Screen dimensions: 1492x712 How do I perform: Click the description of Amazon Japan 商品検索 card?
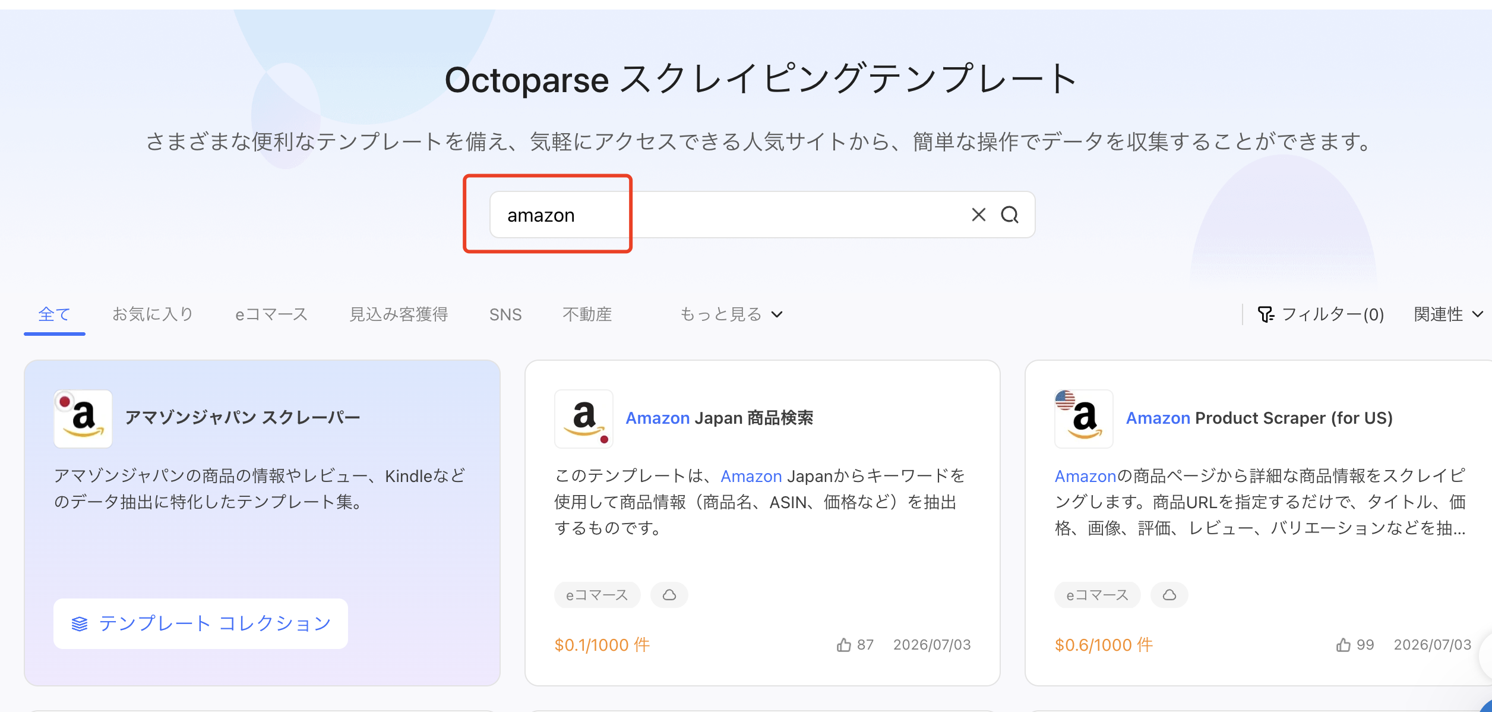pyautogui.click(x=760, y=502)
